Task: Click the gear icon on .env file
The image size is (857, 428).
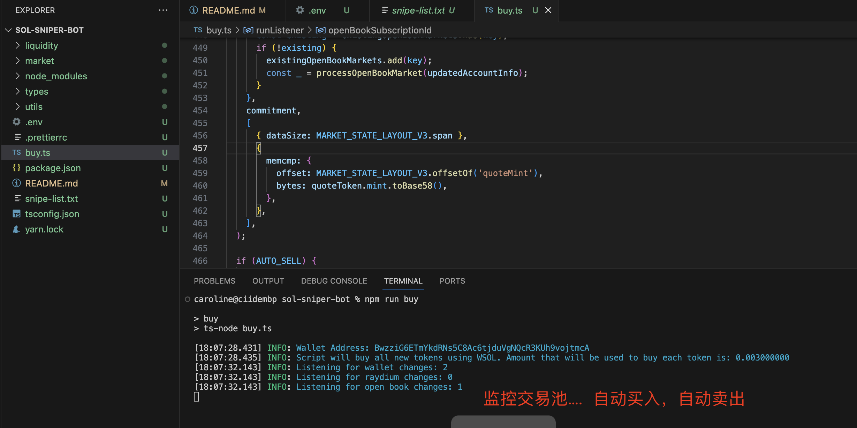Action: click(x=16, y=122)
